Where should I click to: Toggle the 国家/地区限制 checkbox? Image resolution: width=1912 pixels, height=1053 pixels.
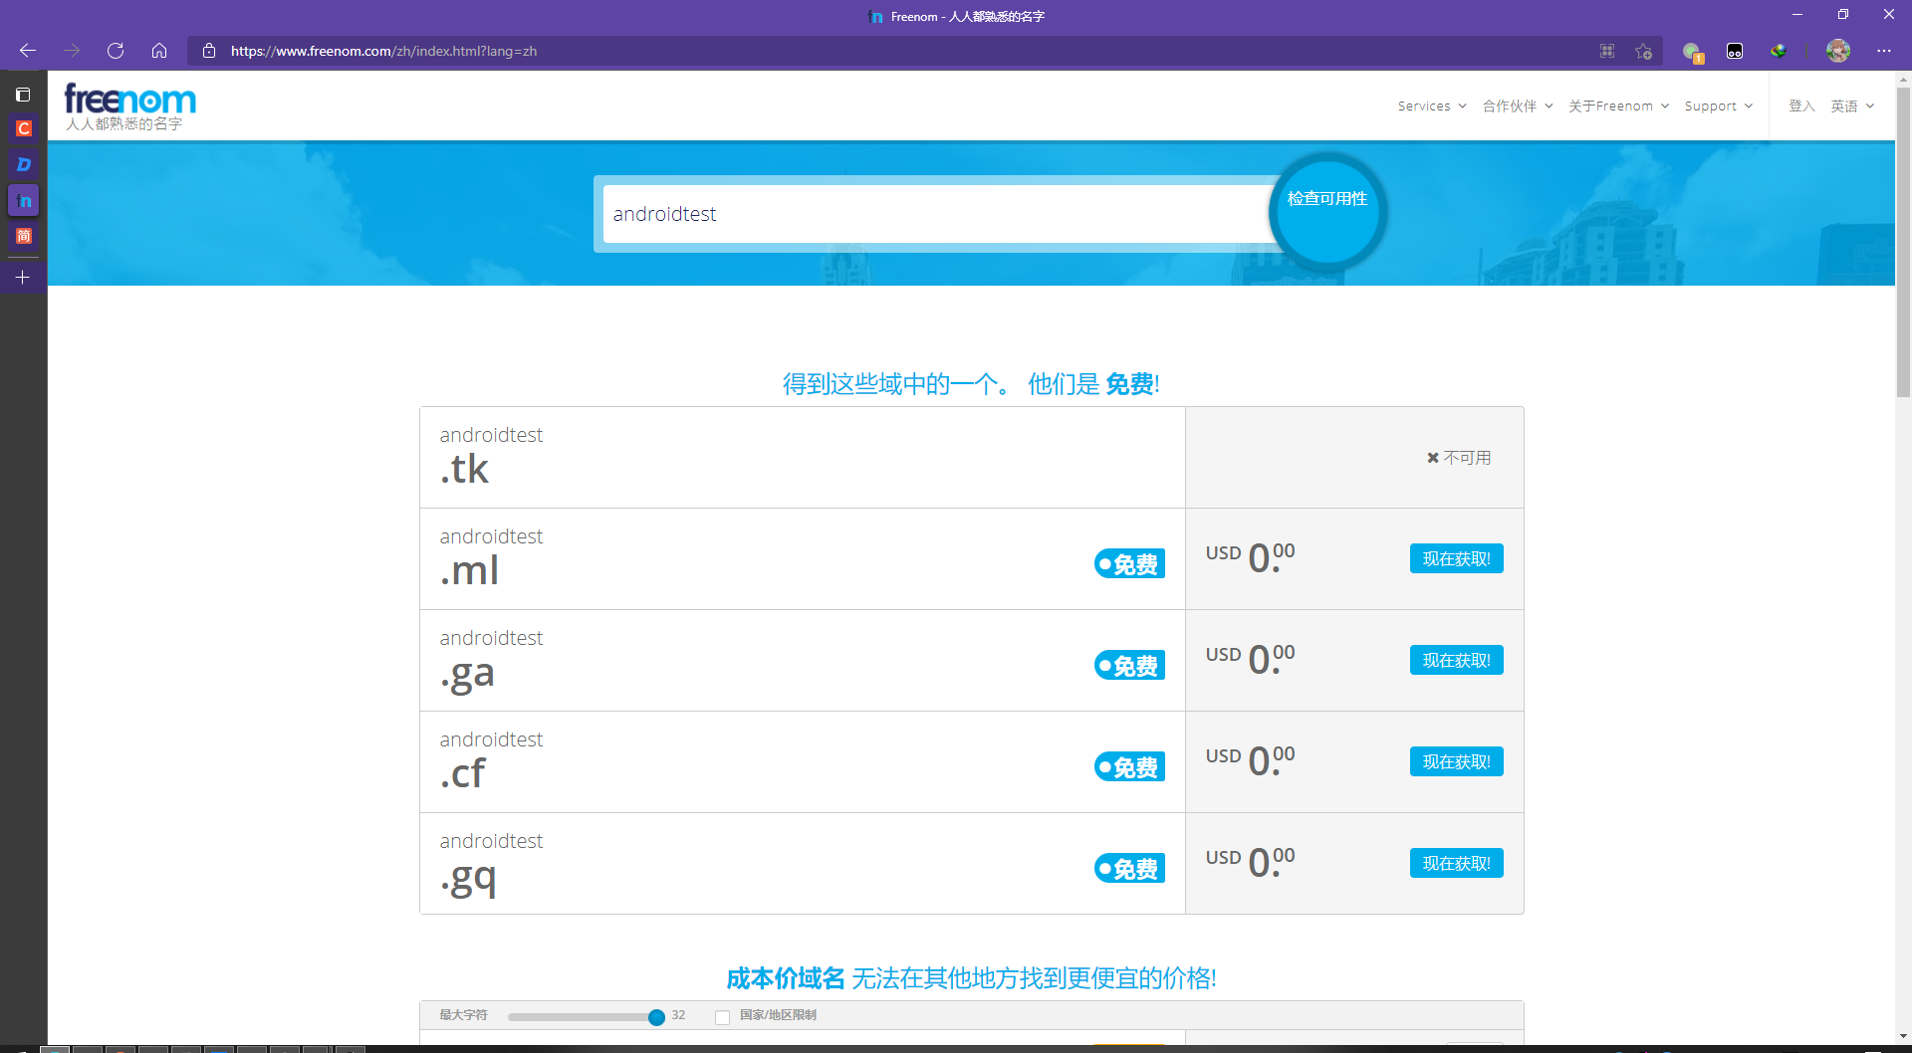pyautogui.click(x=723, y=1016)
